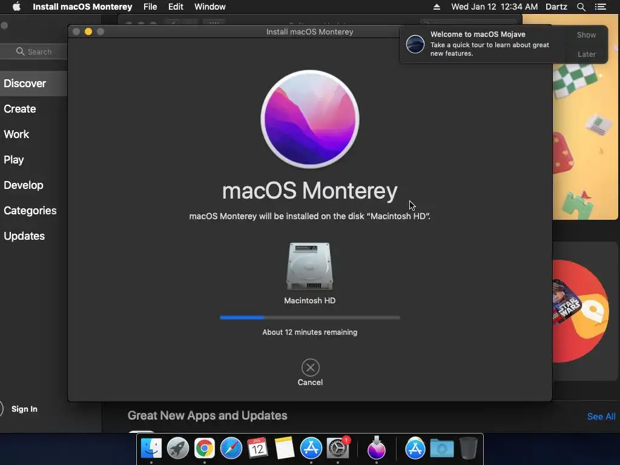Open Safari from the Dock

tap(231, 449)
